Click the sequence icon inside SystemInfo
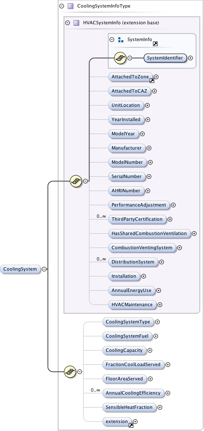The image size is (204, 431). [120, 58]
